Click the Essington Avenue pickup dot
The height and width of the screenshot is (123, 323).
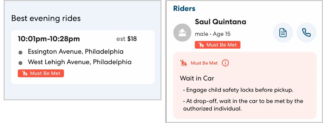(x=20, y=53)
